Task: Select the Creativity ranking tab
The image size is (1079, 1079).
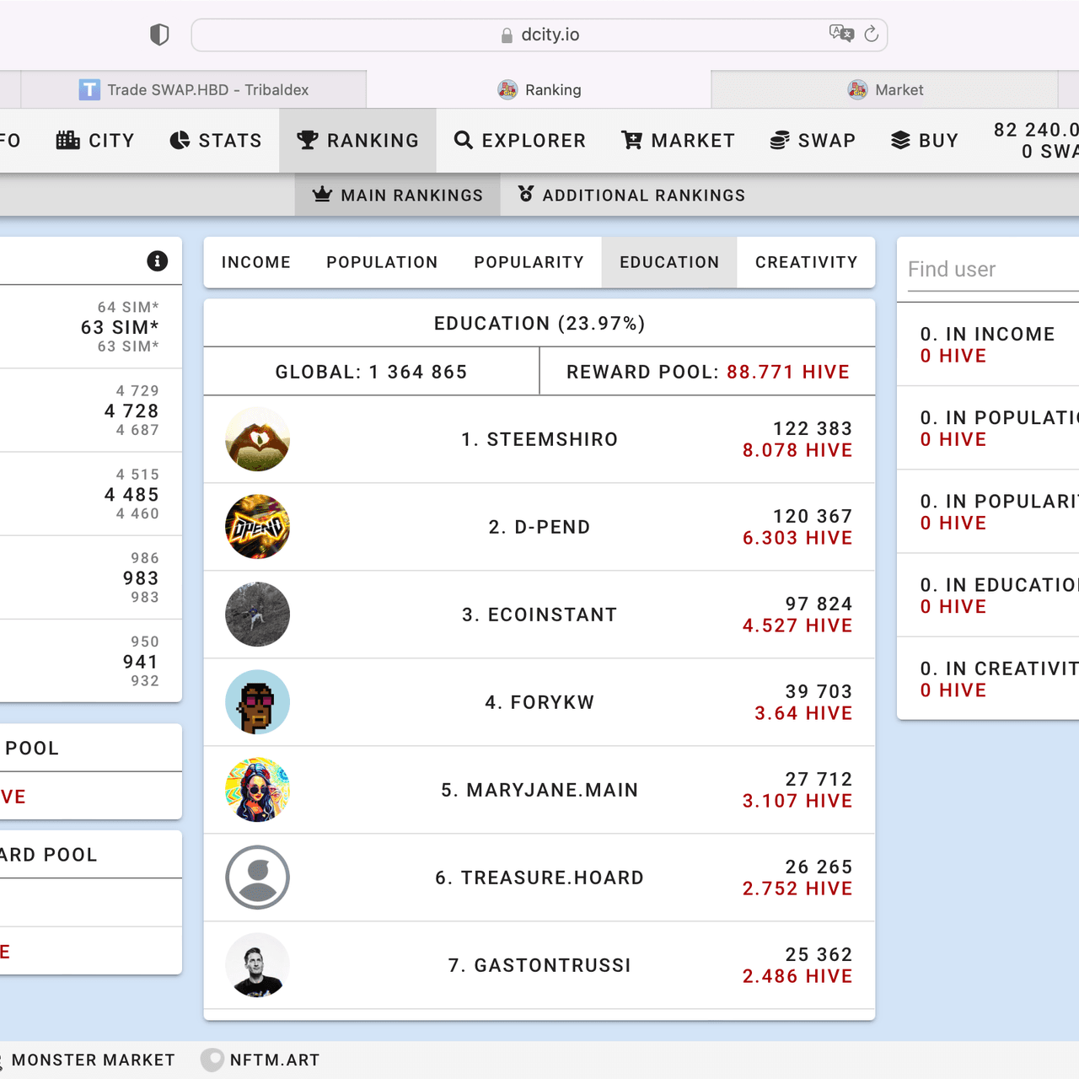Action: tap(807, 262)
